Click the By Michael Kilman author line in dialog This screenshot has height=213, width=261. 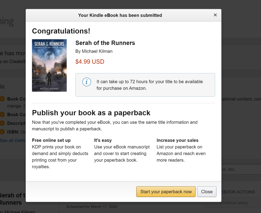pos(94,51)
